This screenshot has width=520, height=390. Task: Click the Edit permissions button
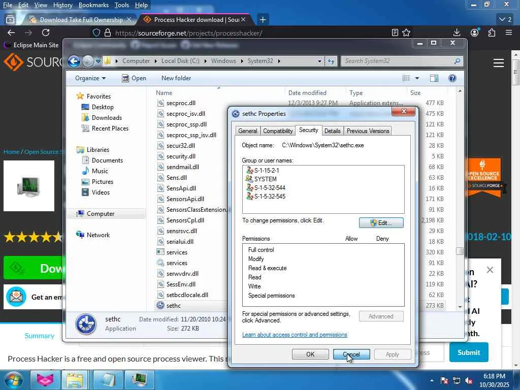point(381,223)
